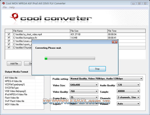Uncheck the a_short_video.mp4 checkbox
The image size is (150, 115).
point(9,34)
